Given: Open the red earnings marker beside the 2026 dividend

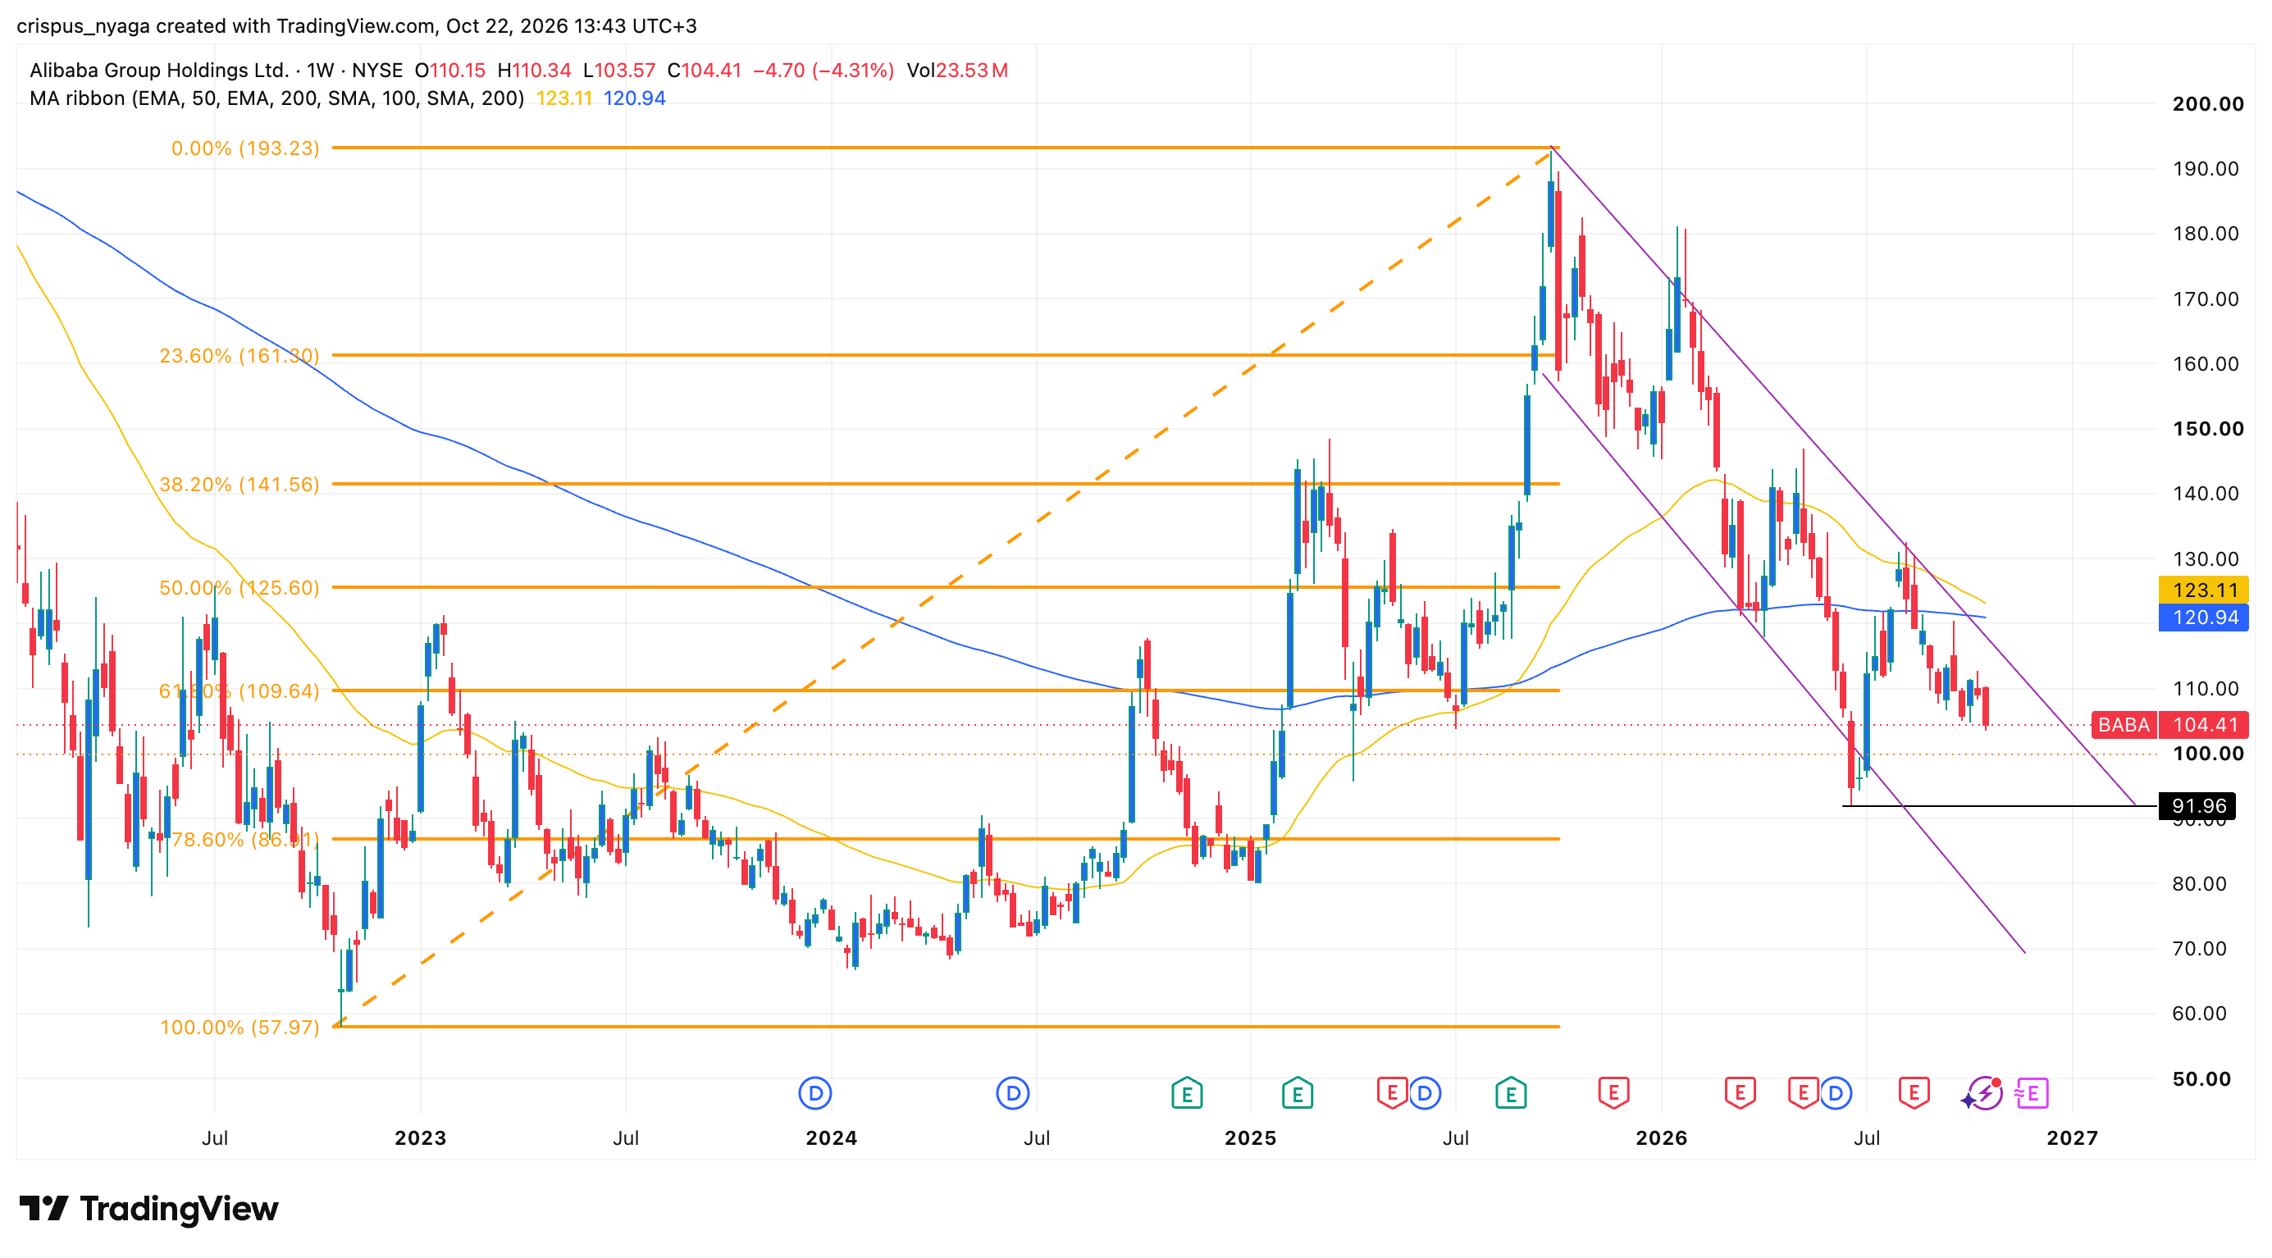Looking at the screenshot, I should coord(1803,1094).
